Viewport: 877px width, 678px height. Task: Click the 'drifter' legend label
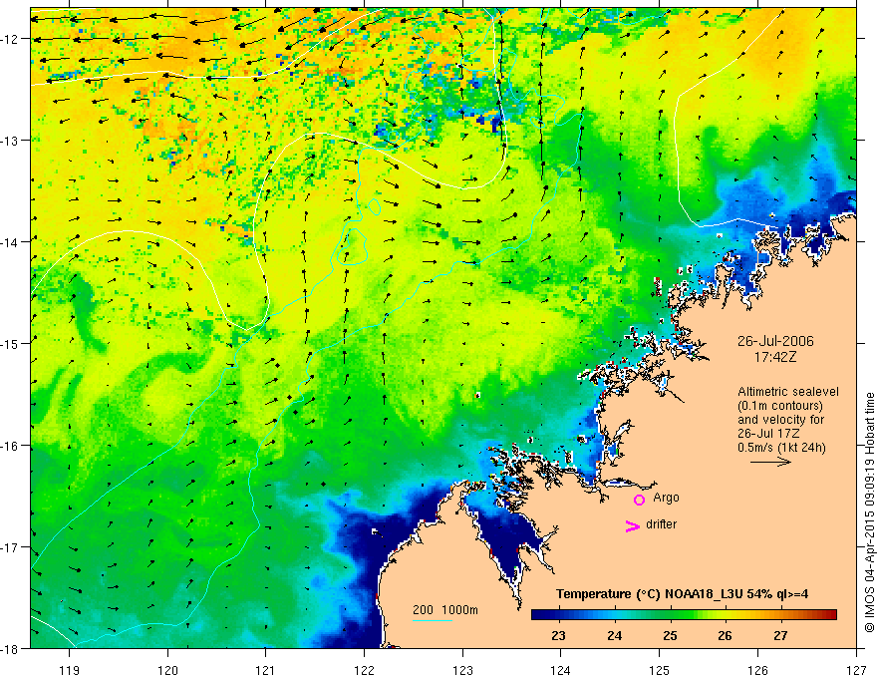(x=661, y=524)
